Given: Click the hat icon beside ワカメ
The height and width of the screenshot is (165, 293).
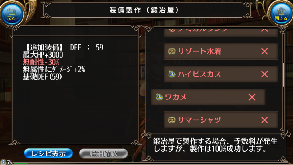Looking at the screenshot, I should (159, 97).
